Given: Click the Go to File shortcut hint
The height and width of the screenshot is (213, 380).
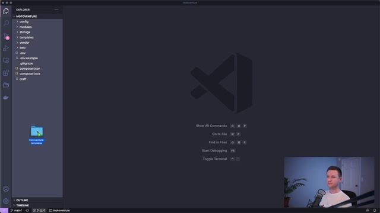Looking at the screenshot, I should click(226, 134).
